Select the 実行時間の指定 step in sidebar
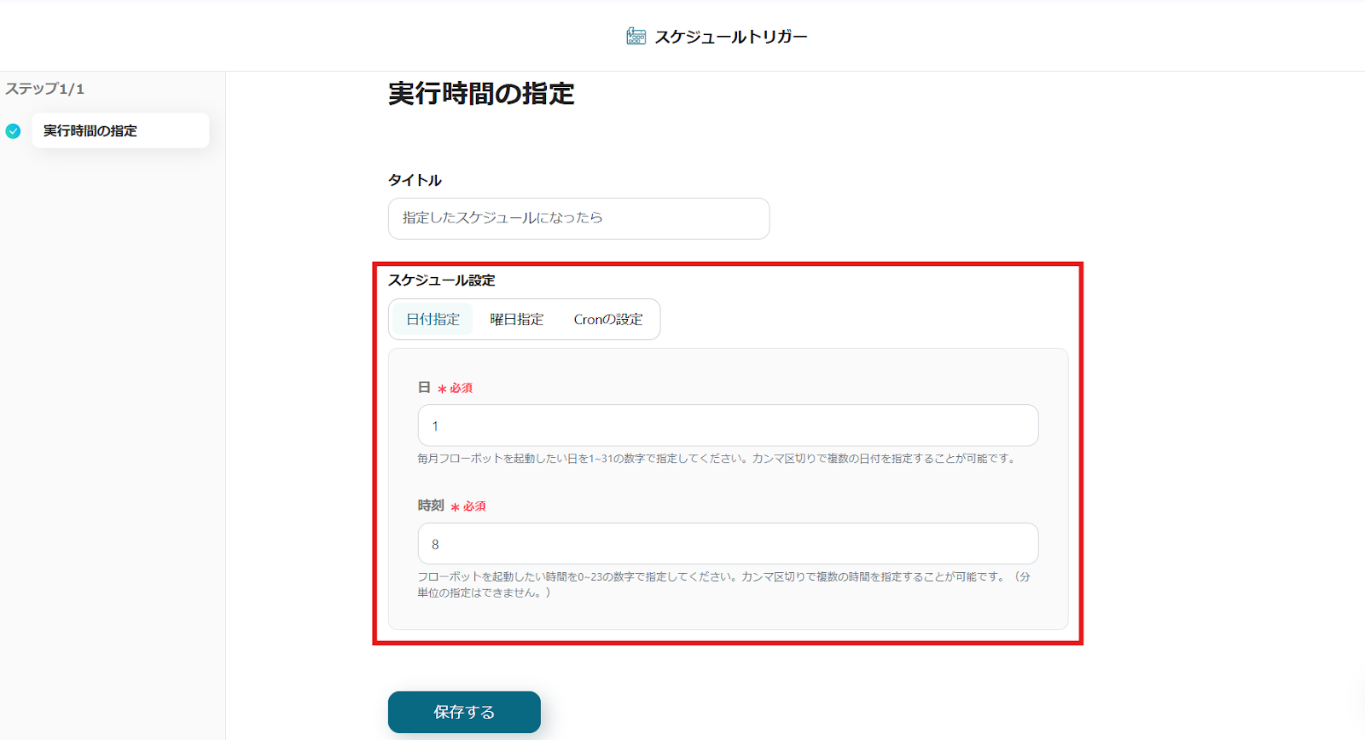The height and width of the screenshot is (740, 1365). [120, 130]
